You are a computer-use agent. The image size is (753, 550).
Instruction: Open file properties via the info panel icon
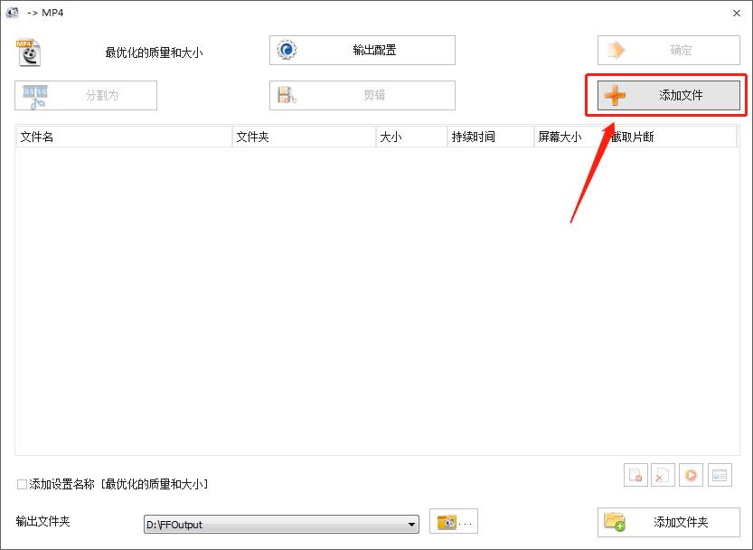(x=719, y=475)
